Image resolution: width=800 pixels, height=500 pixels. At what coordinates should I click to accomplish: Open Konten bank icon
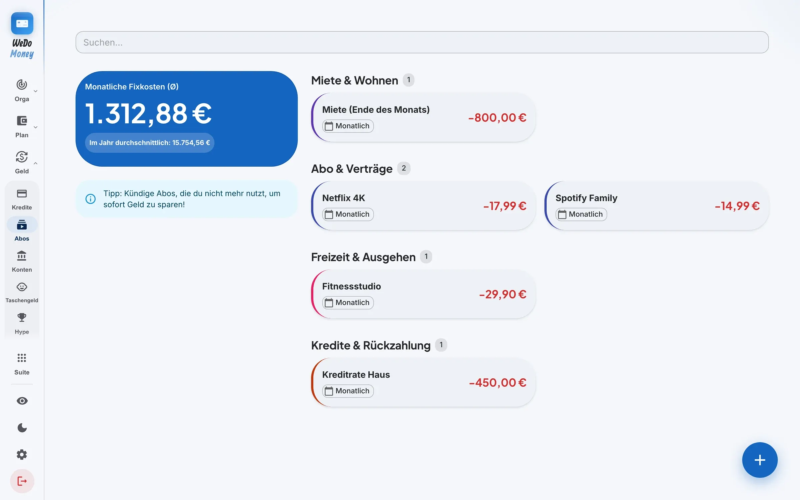(x=22, y=256)
